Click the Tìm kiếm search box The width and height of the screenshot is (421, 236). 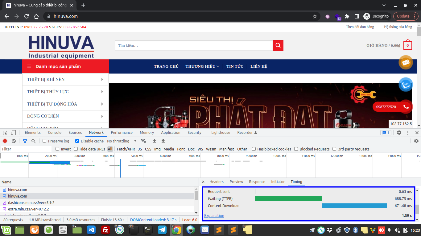coord(194,46)
